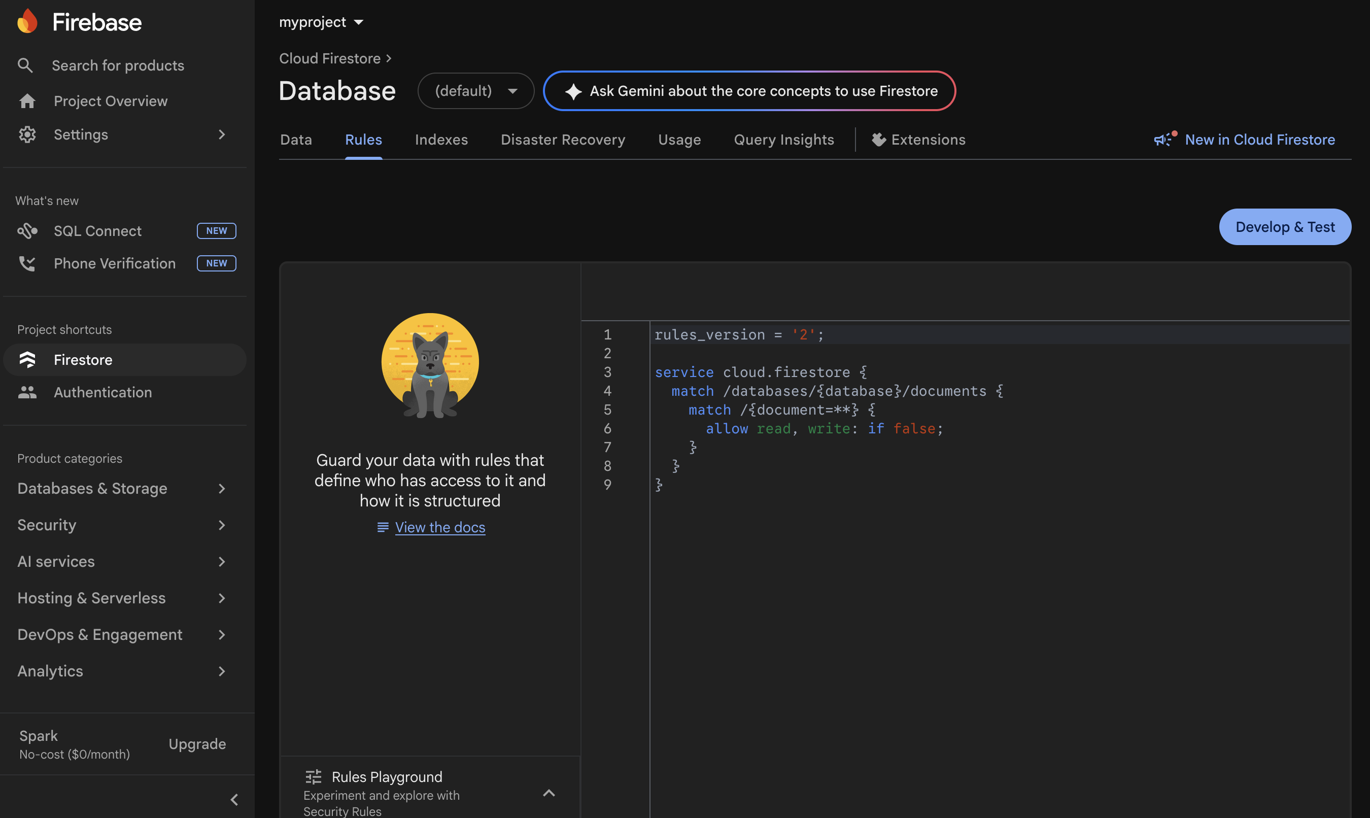Click the Extensions puzzle icon
This screenshot has height=818, width=1370.
tap(878, 140)
